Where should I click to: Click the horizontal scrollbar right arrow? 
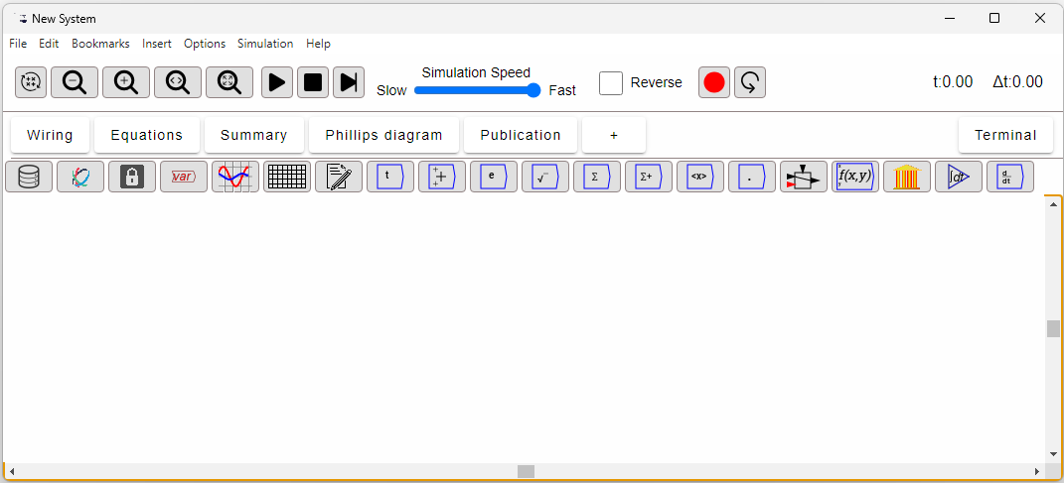coord(1037,471)
